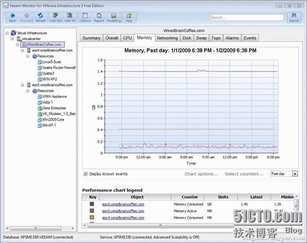Image resolution: width=307 pixels, height=243 pixels.
Task: Collapse the virtualcenter tree node
Action: 12,39
